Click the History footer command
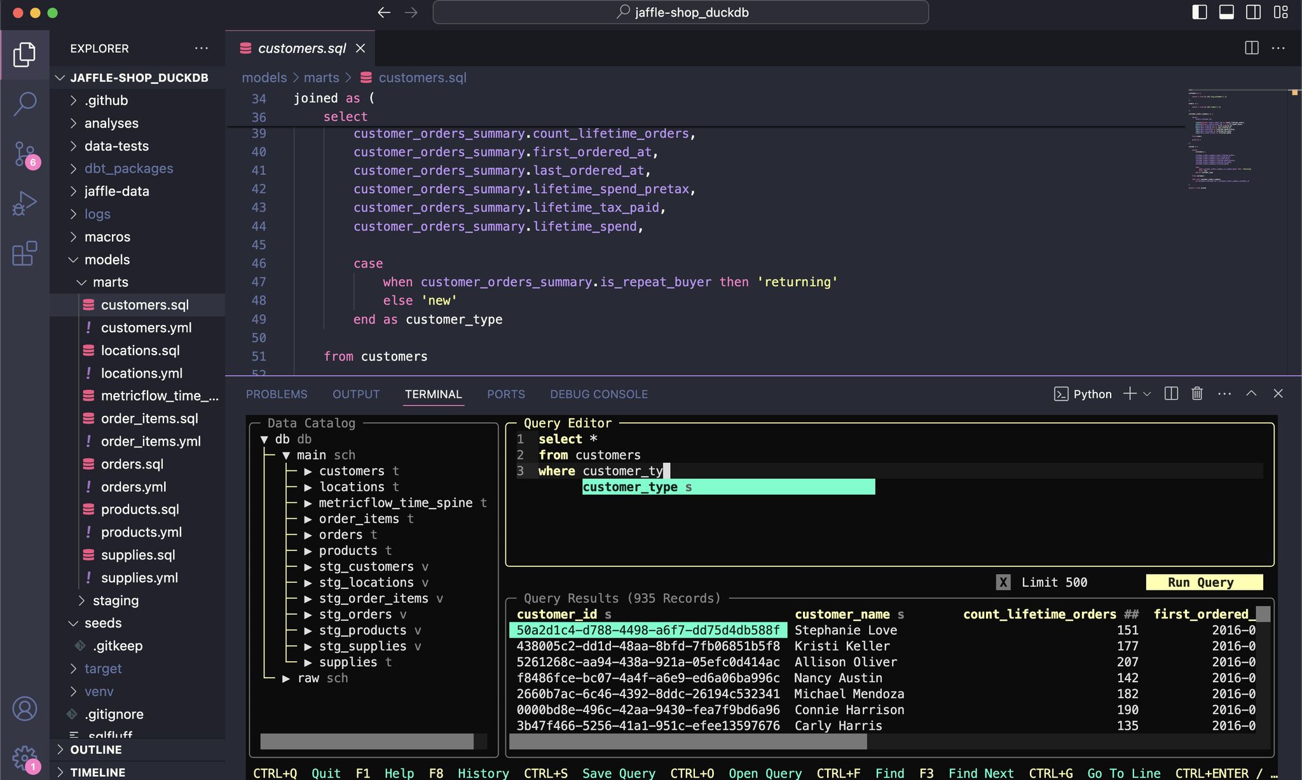The image size is (1302, 780). click(x=483, y=773)
